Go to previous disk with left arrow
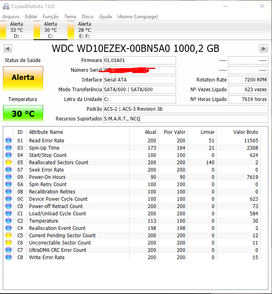The image size is (272, 294). click(8, 49)
